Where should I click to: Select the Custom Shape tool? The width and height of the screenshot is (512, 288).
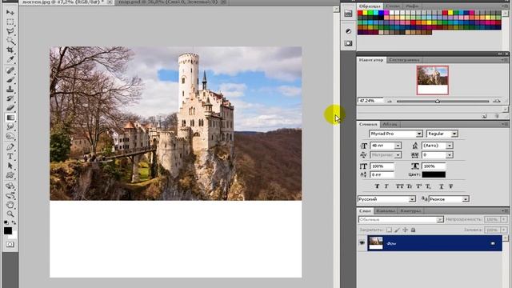pyautogui.click(x=10, y=175)
